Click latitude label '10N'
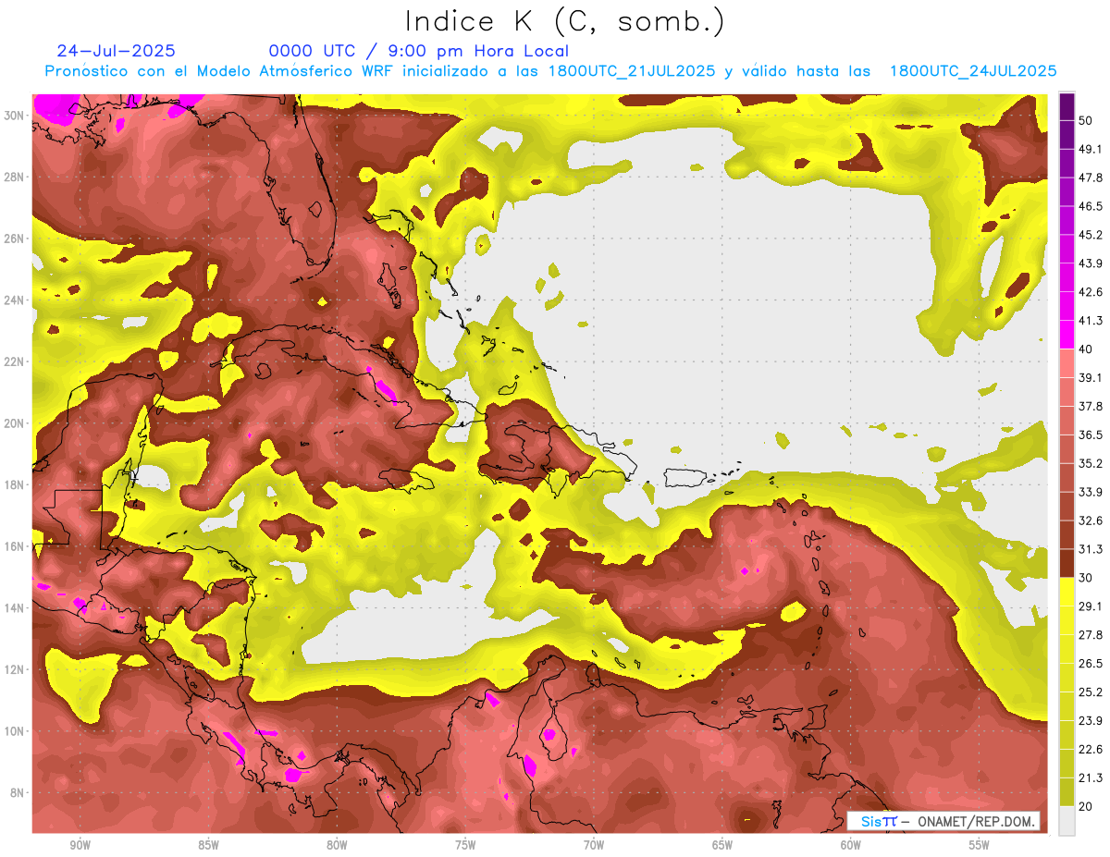The height and width of the screenshot is (857, 1110). coord(16,731)
